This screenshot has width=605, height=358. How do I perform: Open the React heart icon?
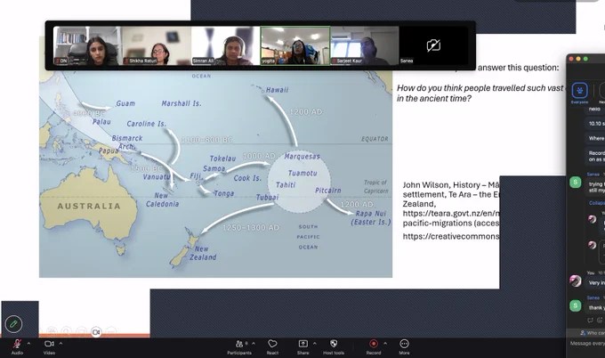pos(272,344)
